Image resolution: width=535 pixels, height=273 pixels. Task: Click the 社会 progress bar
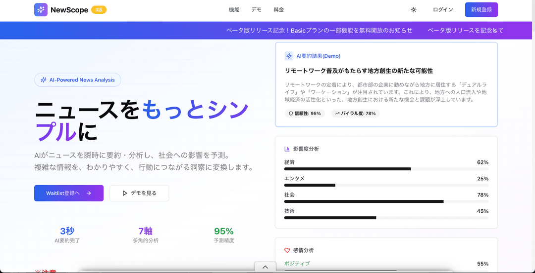coord(386,201)
